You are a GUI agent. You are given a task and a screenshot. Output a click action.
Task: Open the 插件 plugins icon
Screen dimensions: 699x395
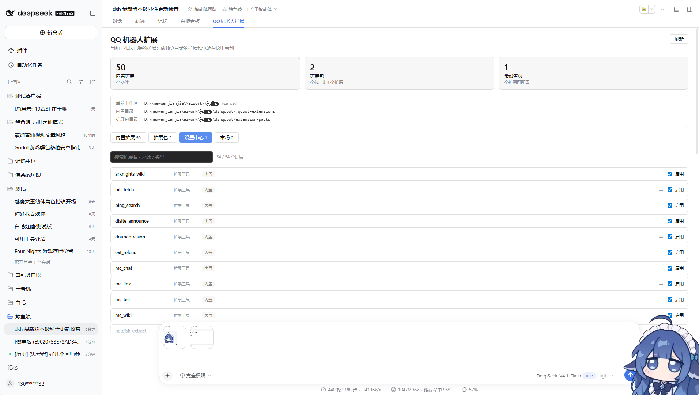[x=11, y=50]
